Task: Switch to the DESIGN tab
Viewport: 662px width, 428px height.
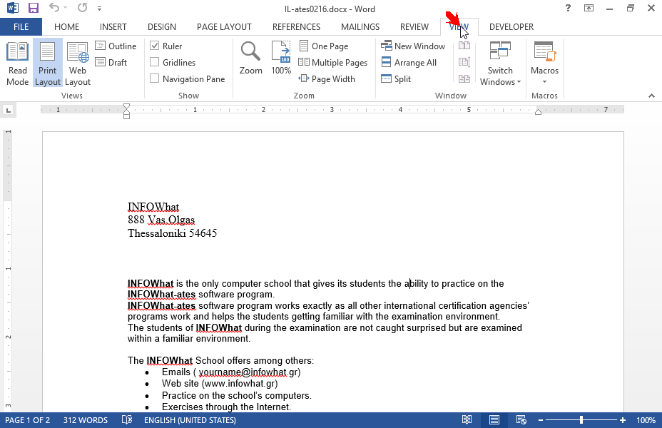Action: pyautogui.click(x=162, y=27)
